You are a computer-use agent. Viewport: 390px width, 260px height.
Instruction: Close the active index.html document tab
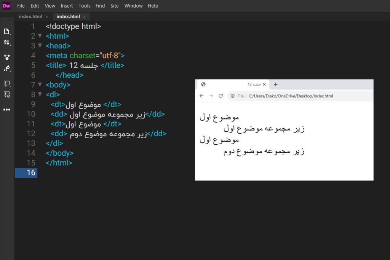click(x=85, y=17)
